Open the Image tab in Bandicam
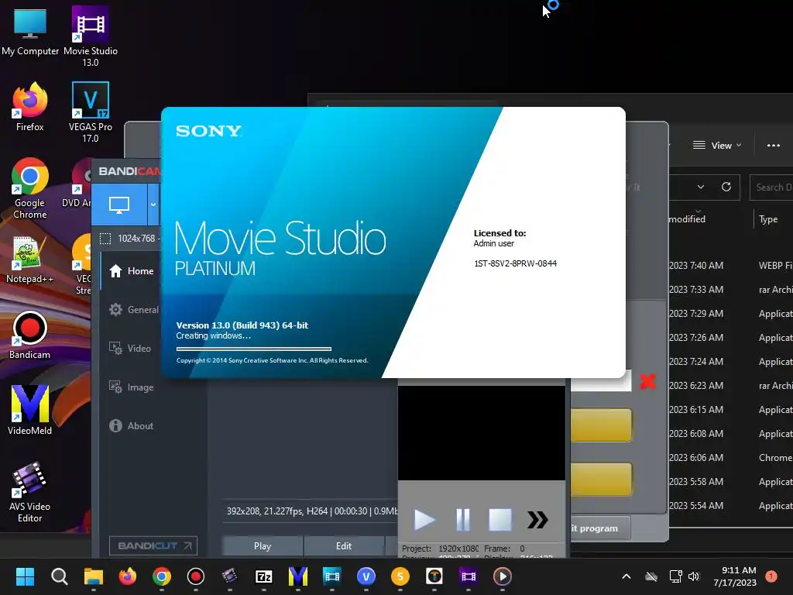The width and height of the screenshot is (793, 595). point(131,387)
